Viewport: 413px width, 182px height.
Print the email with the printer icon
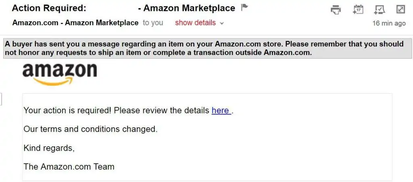tap(336, 10)
